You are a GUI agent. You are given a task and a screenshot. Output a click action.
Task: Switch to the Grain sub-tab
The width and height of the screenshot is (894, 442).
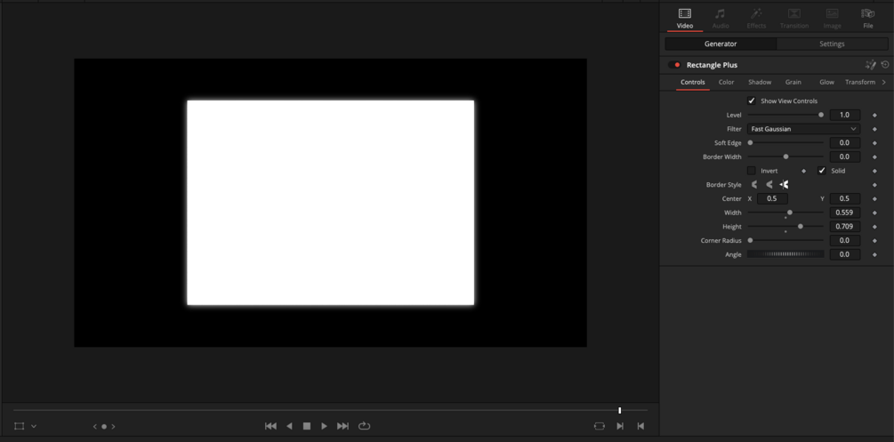point(793,82)
